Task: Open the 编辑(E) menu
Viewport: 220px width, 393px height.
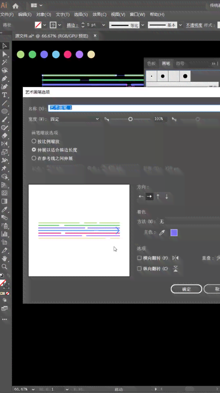Action: tap(25, 15)
